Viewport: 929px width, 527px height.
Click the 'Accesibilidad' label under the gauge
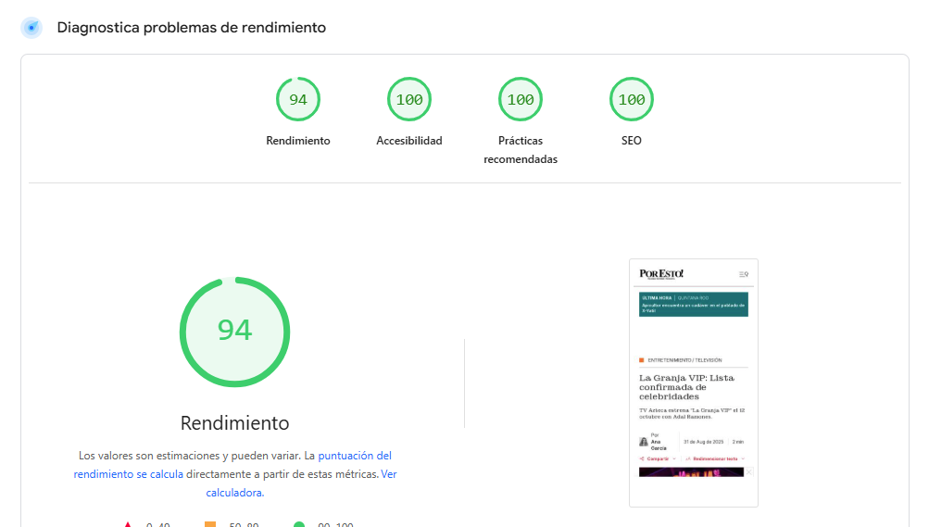(409, 141)
